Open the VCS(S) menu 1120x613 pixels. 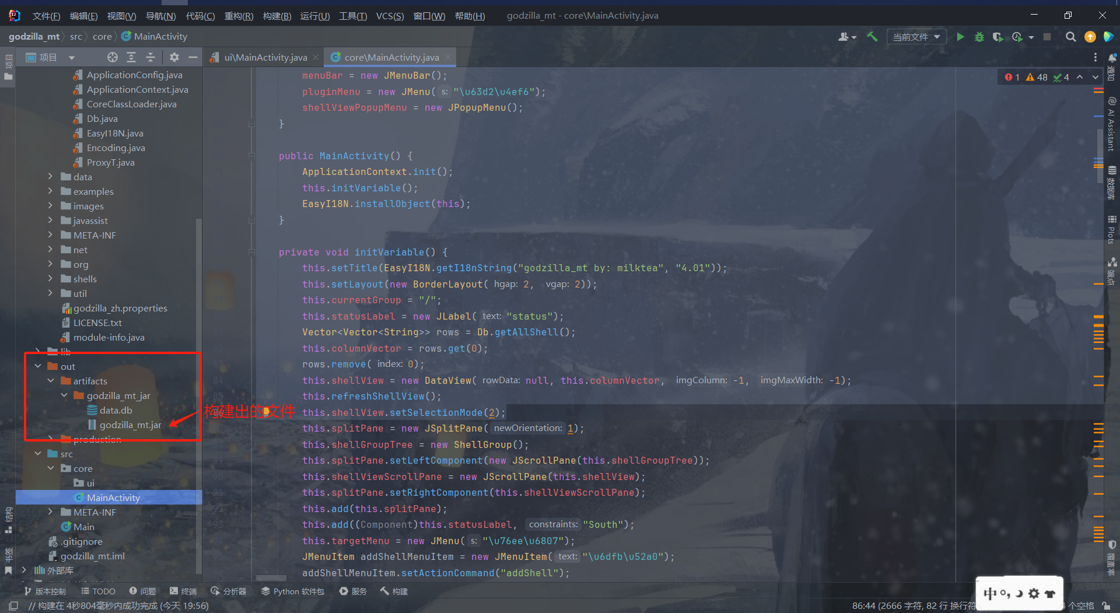(390, 16)
